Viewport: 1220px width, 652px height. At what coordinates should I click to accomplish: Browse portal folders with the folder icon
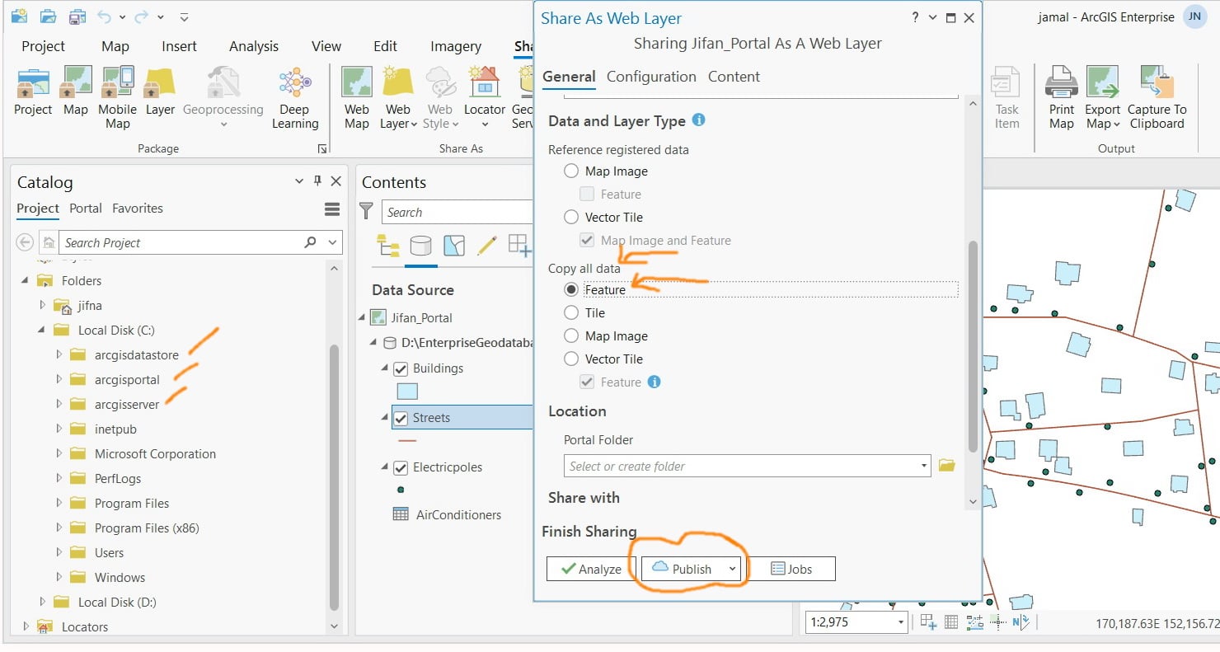pos(946,467)
